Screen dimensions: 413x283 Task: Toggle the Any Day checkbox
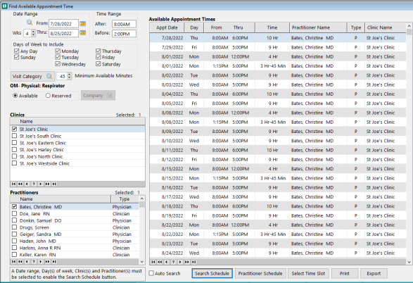click(x=17, y=51)
